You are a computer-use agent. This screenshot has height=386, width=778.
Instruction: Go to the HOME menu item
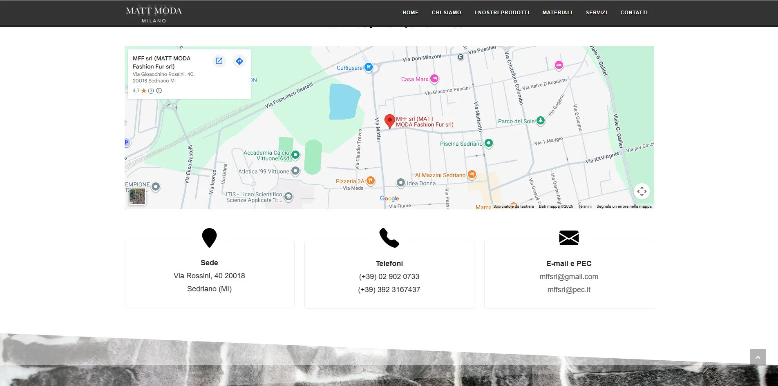(x=410, y=13)
